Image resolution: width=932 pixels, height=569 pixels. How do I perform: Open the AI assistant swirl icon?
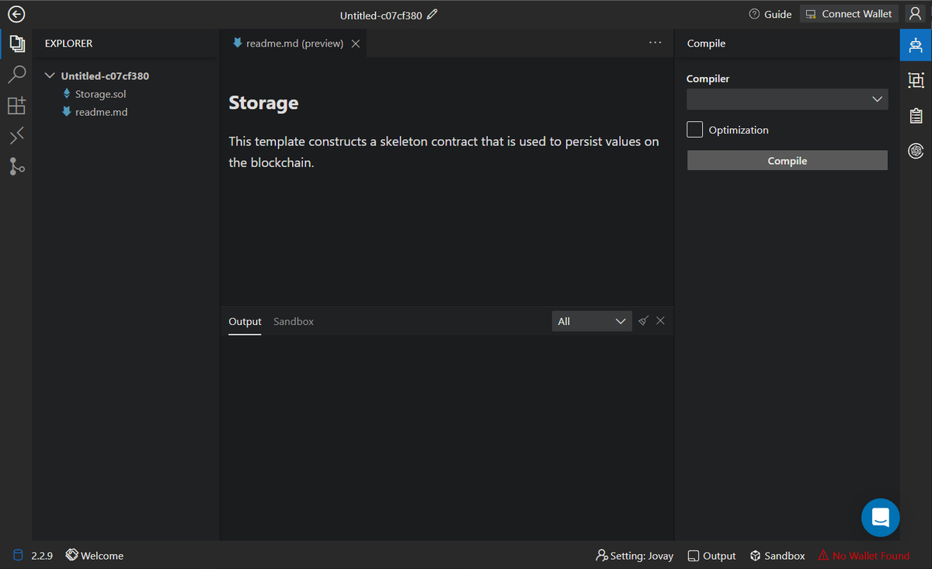coord(916,151)
